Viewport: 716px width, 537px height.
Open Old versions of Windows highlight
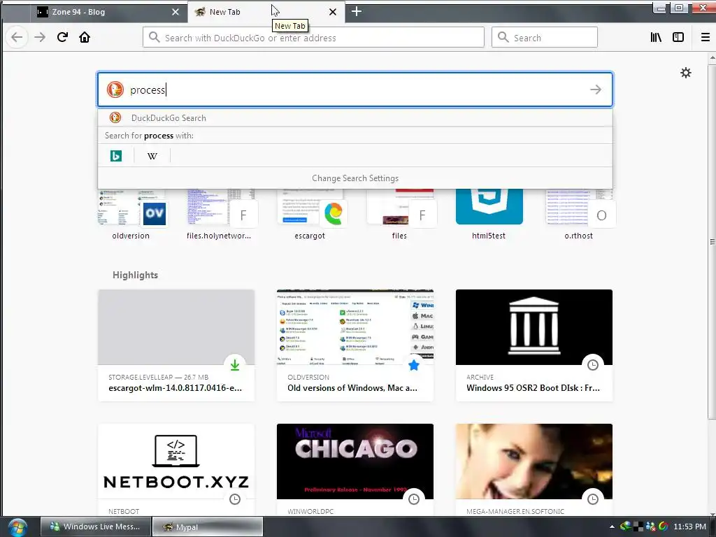click(355, 345)
